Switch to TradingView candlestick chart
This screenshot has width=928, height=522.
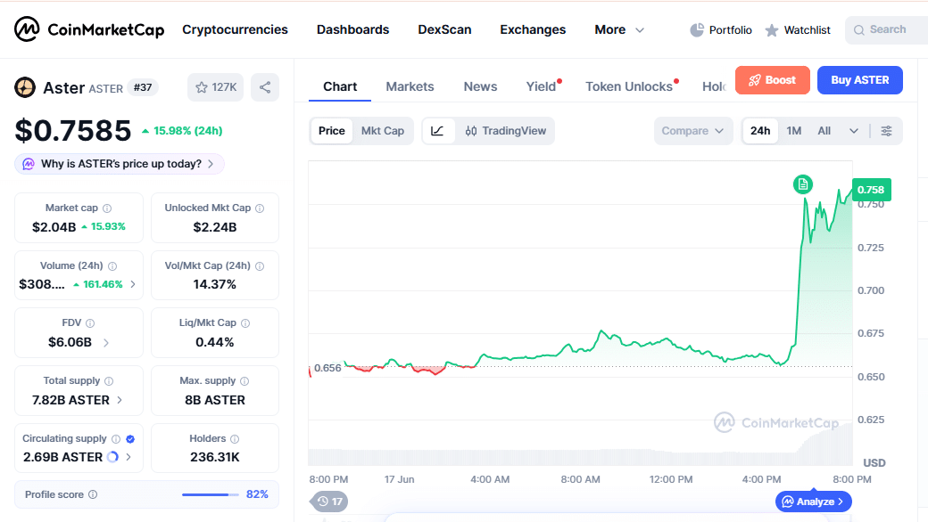505,131
